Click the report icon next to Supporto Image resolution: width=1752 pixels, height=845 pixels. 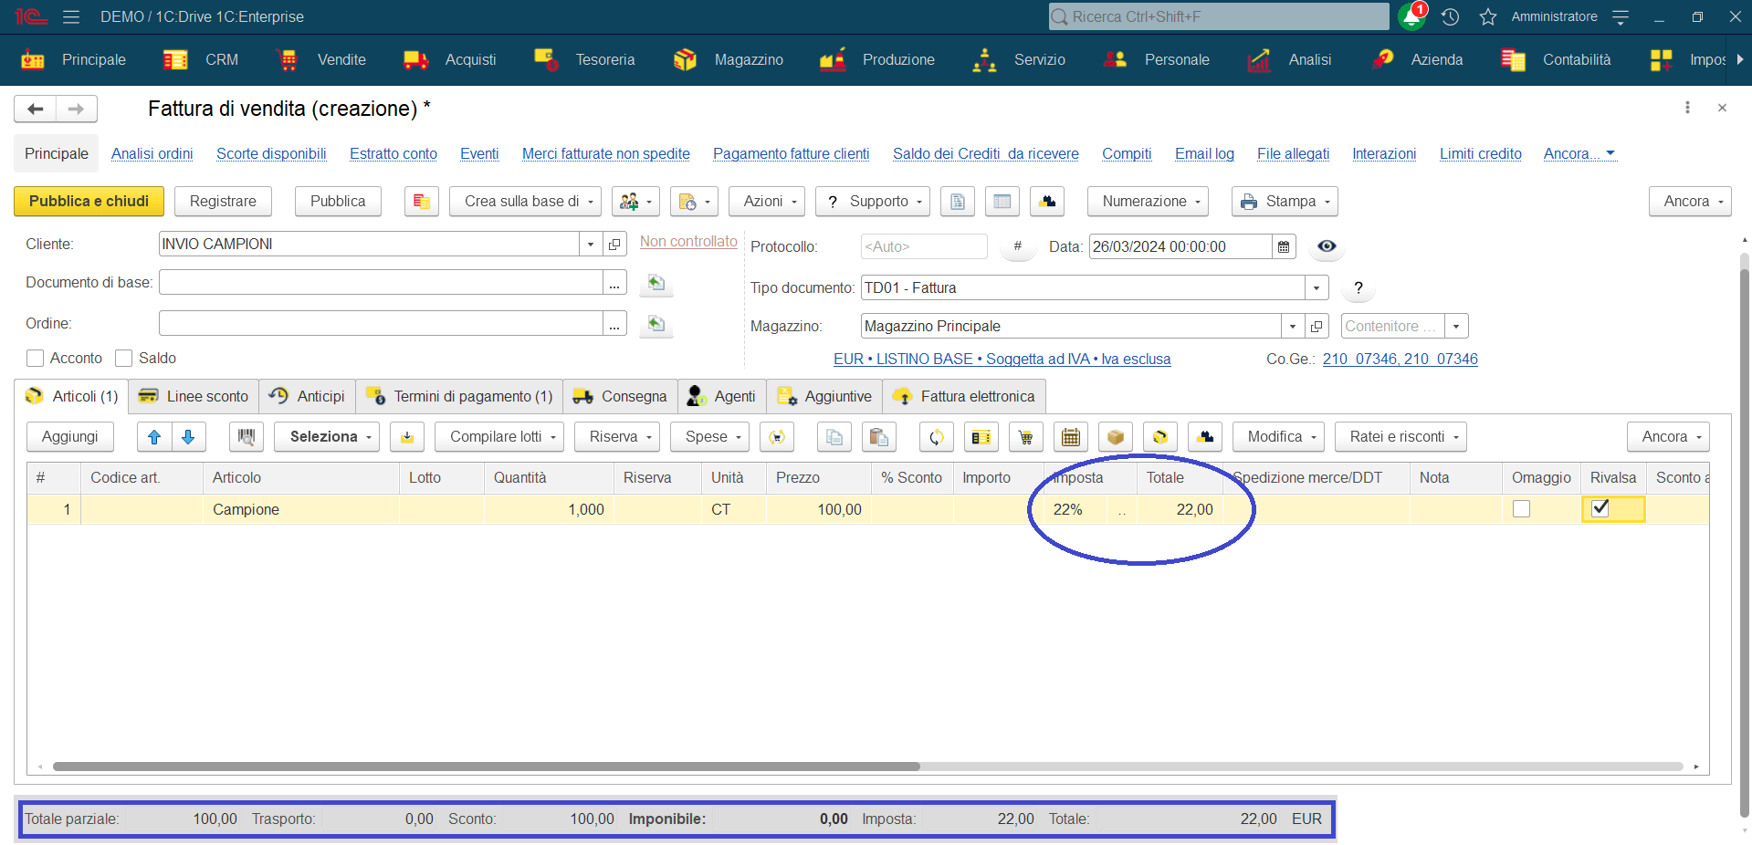958,202
